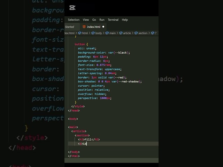Screen dimensions: 223x167
Task: Click the CapCut logo watermark icon
Action: point(72,8)
